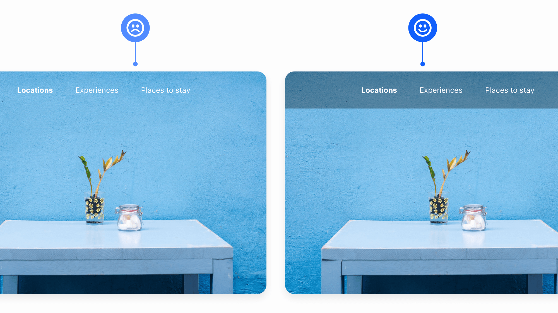The image size is (558, 313).
Task: Expand left navigation menu options
Action: point(35,90)
